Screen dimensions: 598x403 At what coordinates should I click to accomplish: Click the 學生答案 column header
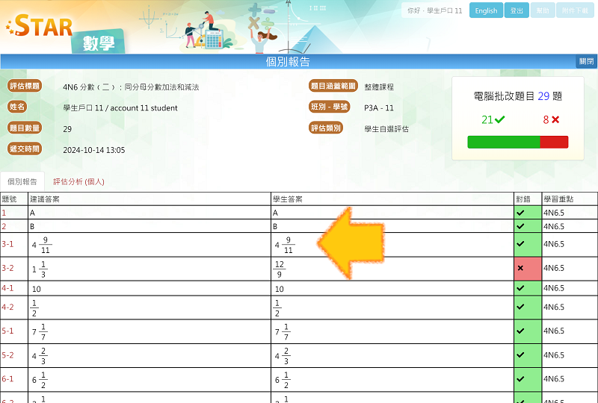288,199
